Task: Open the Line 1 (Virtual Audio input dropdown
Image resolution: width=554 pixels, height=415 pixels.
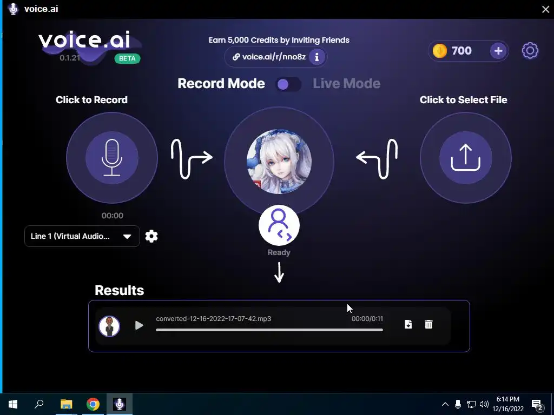Action: coord(82,236)
